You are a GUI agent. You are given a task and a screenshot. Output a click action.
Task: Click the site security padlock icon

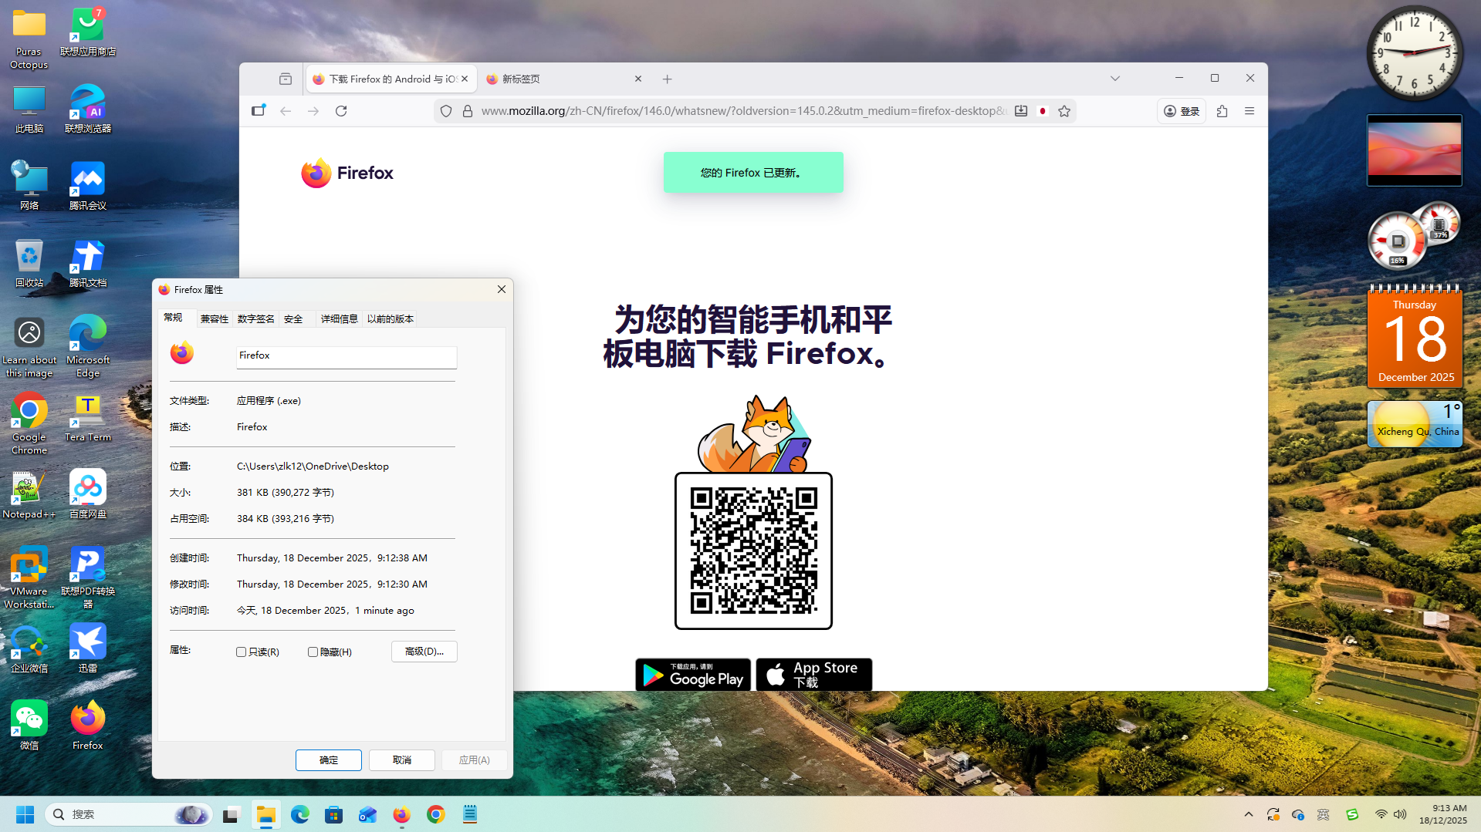point(467,111)
